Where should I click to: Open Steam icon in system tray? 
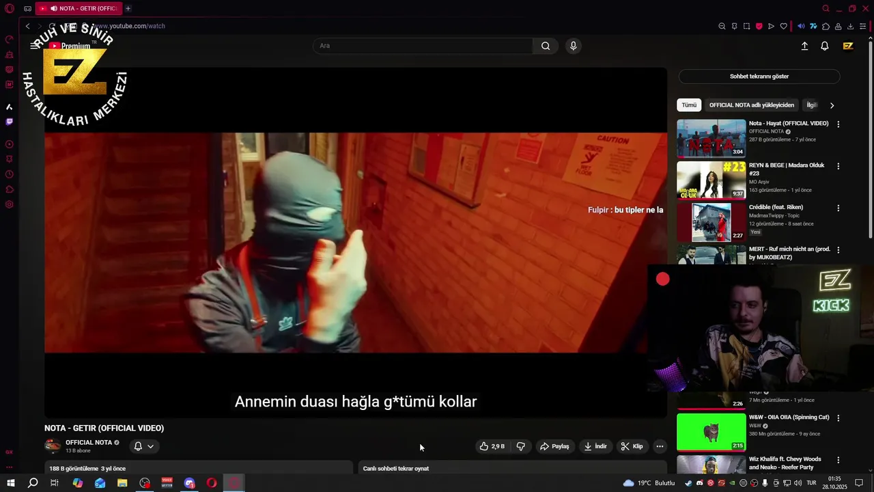pyautogui.click(x=688, y=483)
